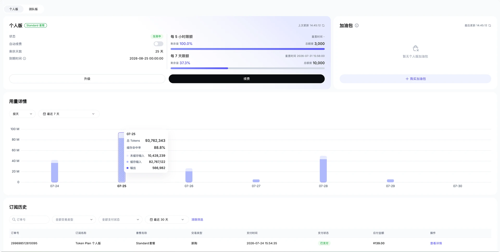Refresh the 个人版 plan update time
The image size is (500, 252).
323,26
